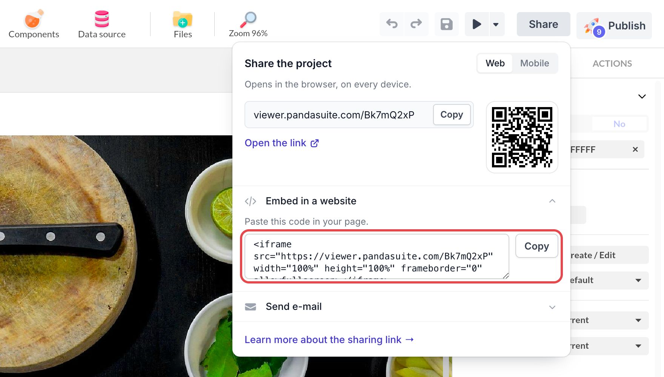Click the text 'Paste this code in your page.'
Viewport: 664px width, 377px height.
(x=306, y=222)
